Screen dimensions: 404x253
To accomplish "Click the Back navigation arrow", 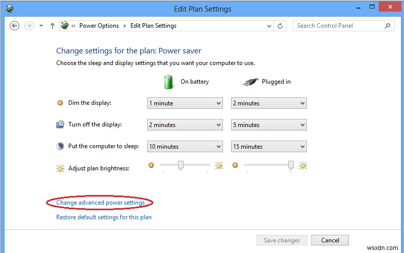I will tap(15, 26).
